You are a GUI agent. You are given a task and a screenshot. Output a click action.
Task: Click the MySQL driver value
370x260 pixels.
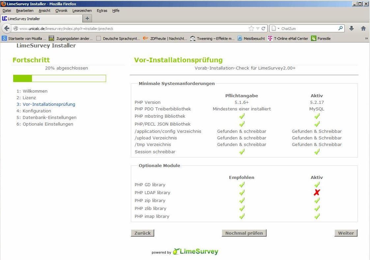coord(317,109)
